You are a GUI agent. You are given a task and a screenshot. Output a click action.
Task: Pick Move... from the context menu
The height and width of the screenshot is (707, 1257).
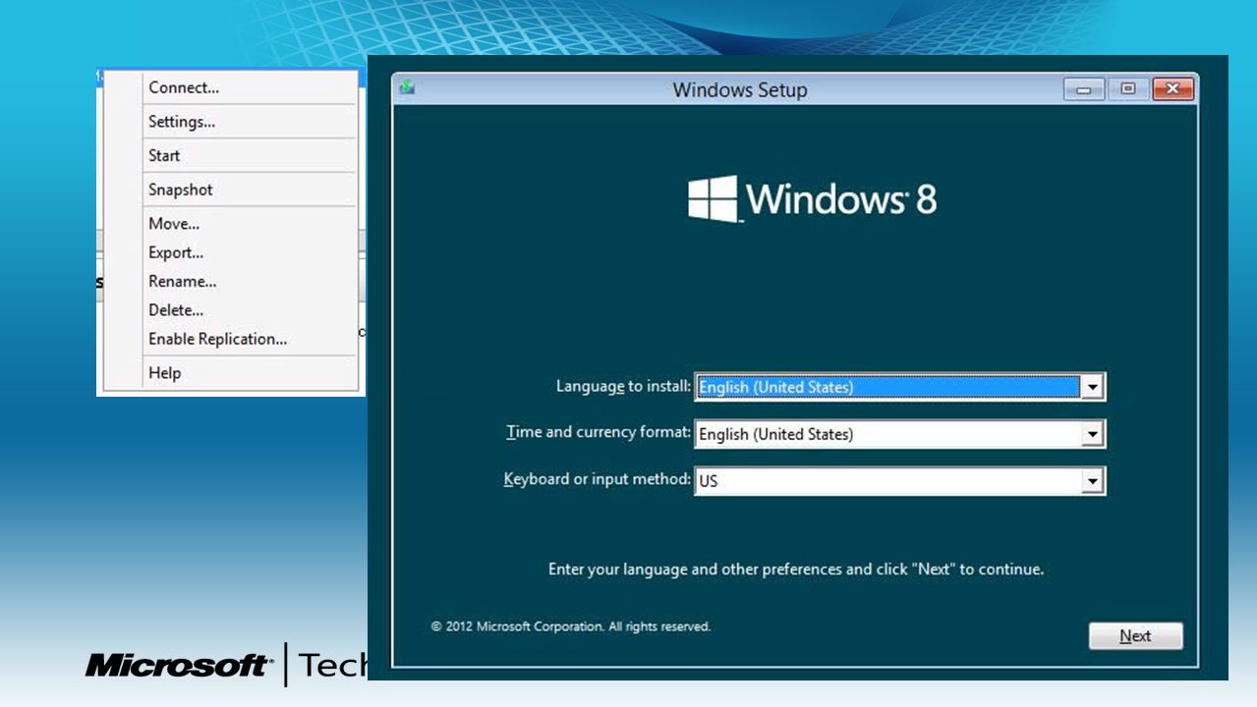(x=174, y=224)
